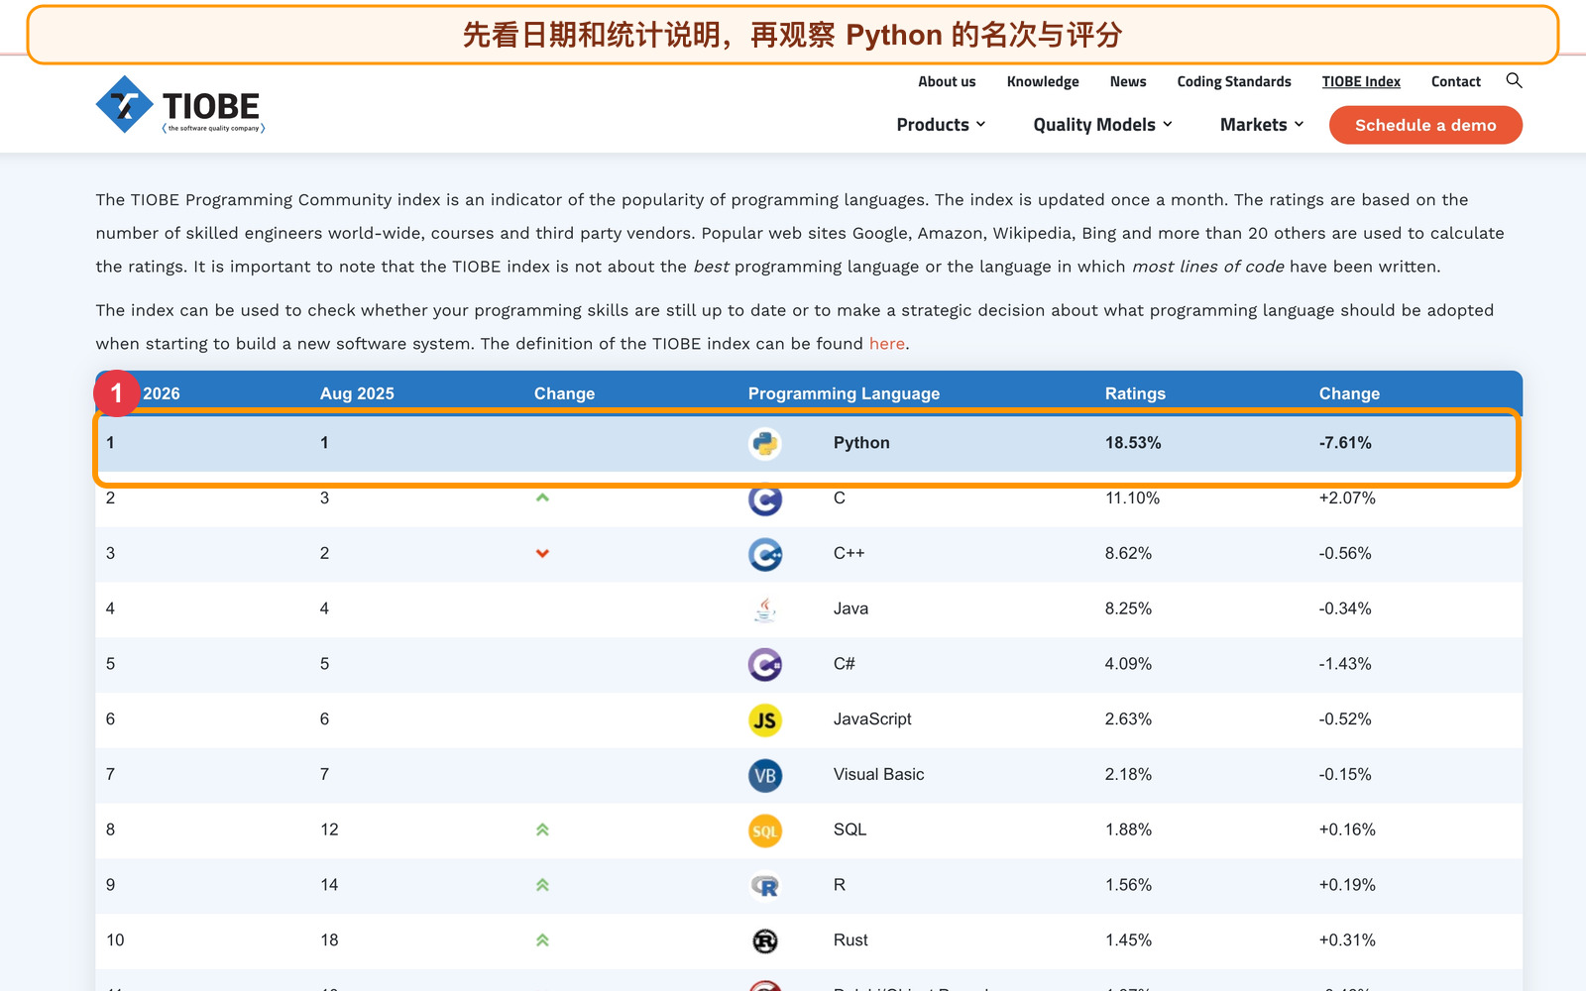1586x991 pixels.
Task: Click the Rust rating 1.45%
Action: (x=1128, y=939)
